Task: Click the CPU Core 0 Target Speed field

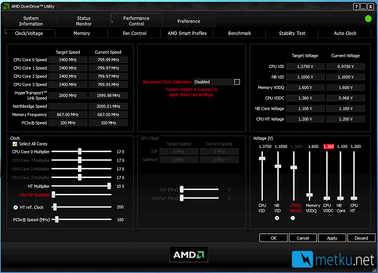Action: pyautogui.click(x=68, y=60)
